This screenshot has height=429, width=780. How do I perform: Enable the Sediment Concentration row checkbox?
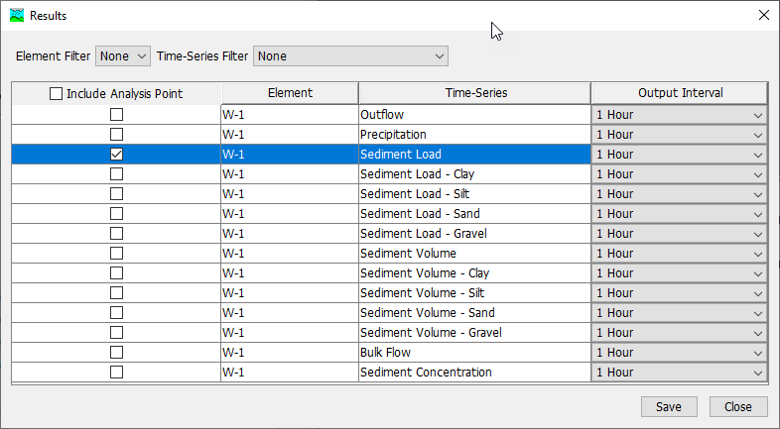click(116, 373)
